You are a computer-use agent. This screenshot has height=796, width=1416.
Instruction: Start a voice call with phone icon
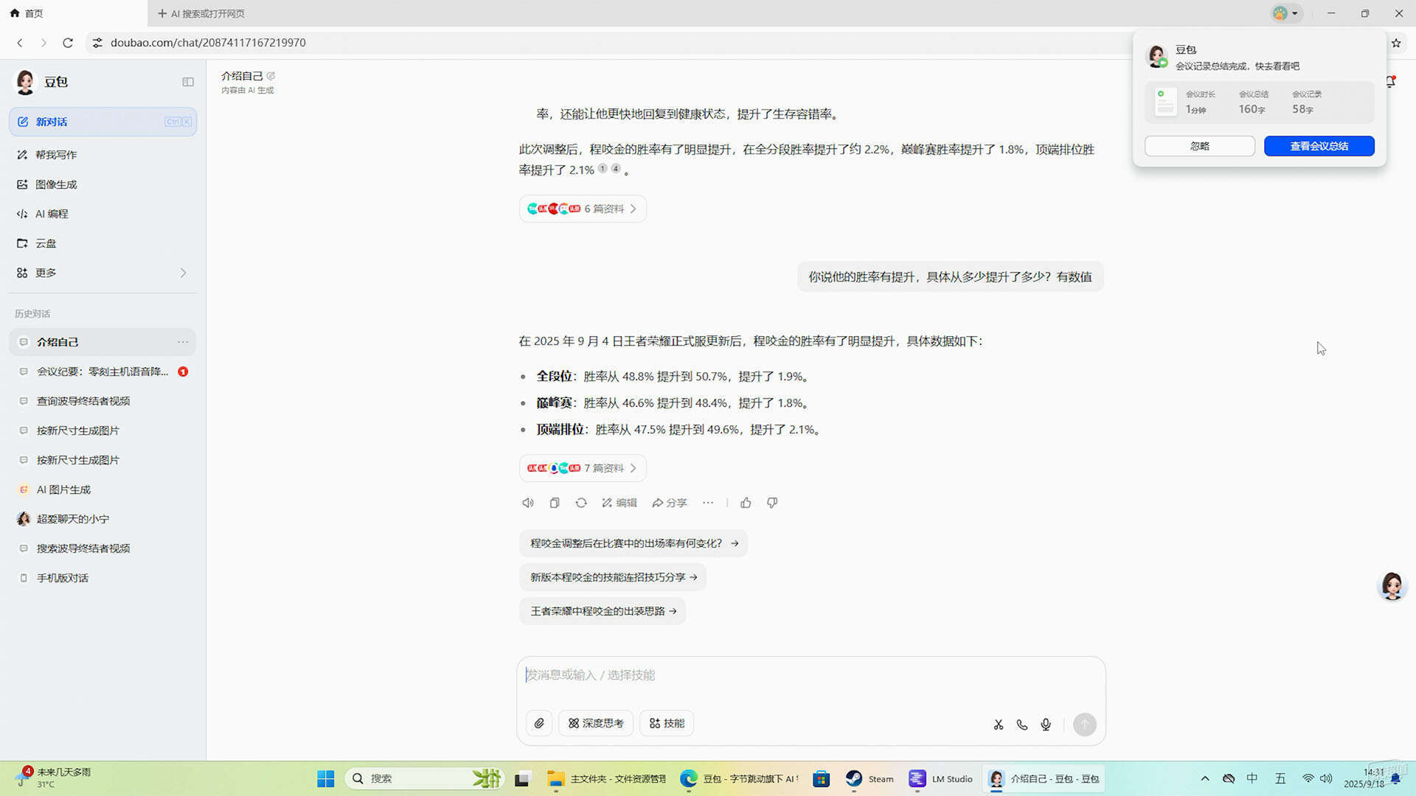tap(1022, 725)
